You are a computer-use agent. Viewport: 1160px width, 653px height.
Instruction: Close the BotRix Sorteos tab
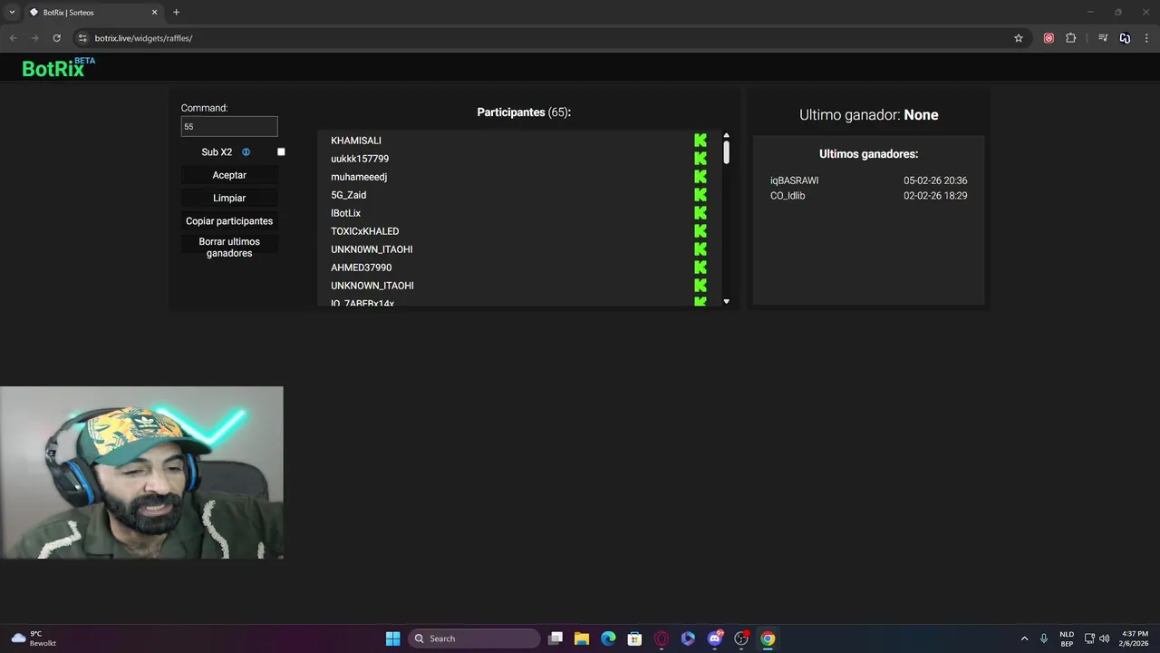154,12
